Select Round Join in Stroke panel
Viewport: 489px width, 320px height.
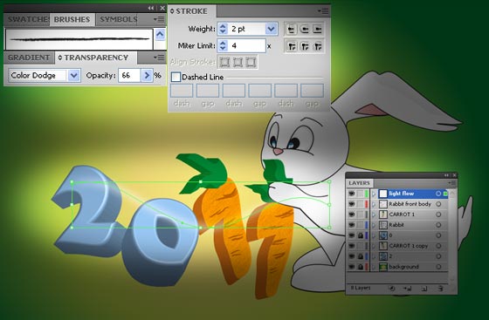[305, 46]
